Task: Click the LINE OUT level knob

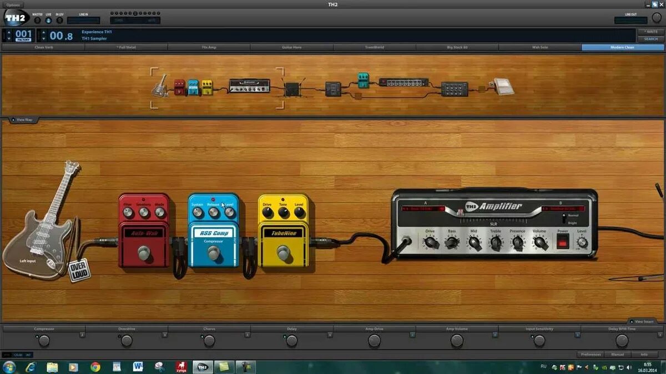Action: [x=656, y=18]
